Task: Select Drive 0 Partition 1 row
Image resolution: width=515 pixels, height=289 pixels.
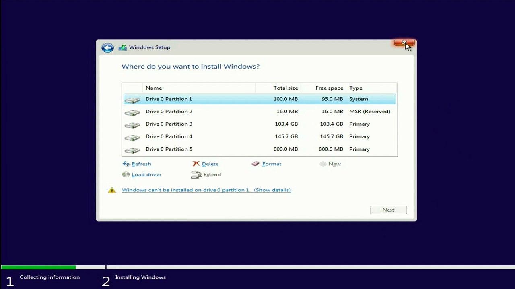Action: (260, 99)
